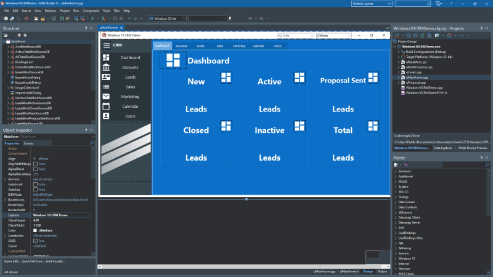Uncheck the Ctl3D property checkbox
493x277 pixels.
[35, 241]
